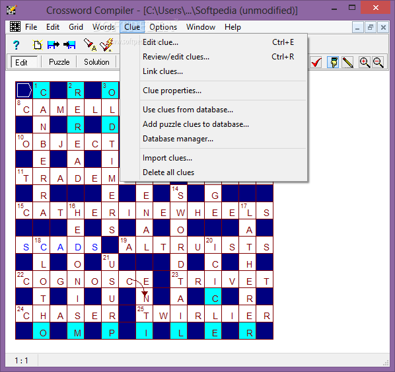Click the floppy disk with incoming arrow
Screen dimensions: 395x372
tap(70, 45)
